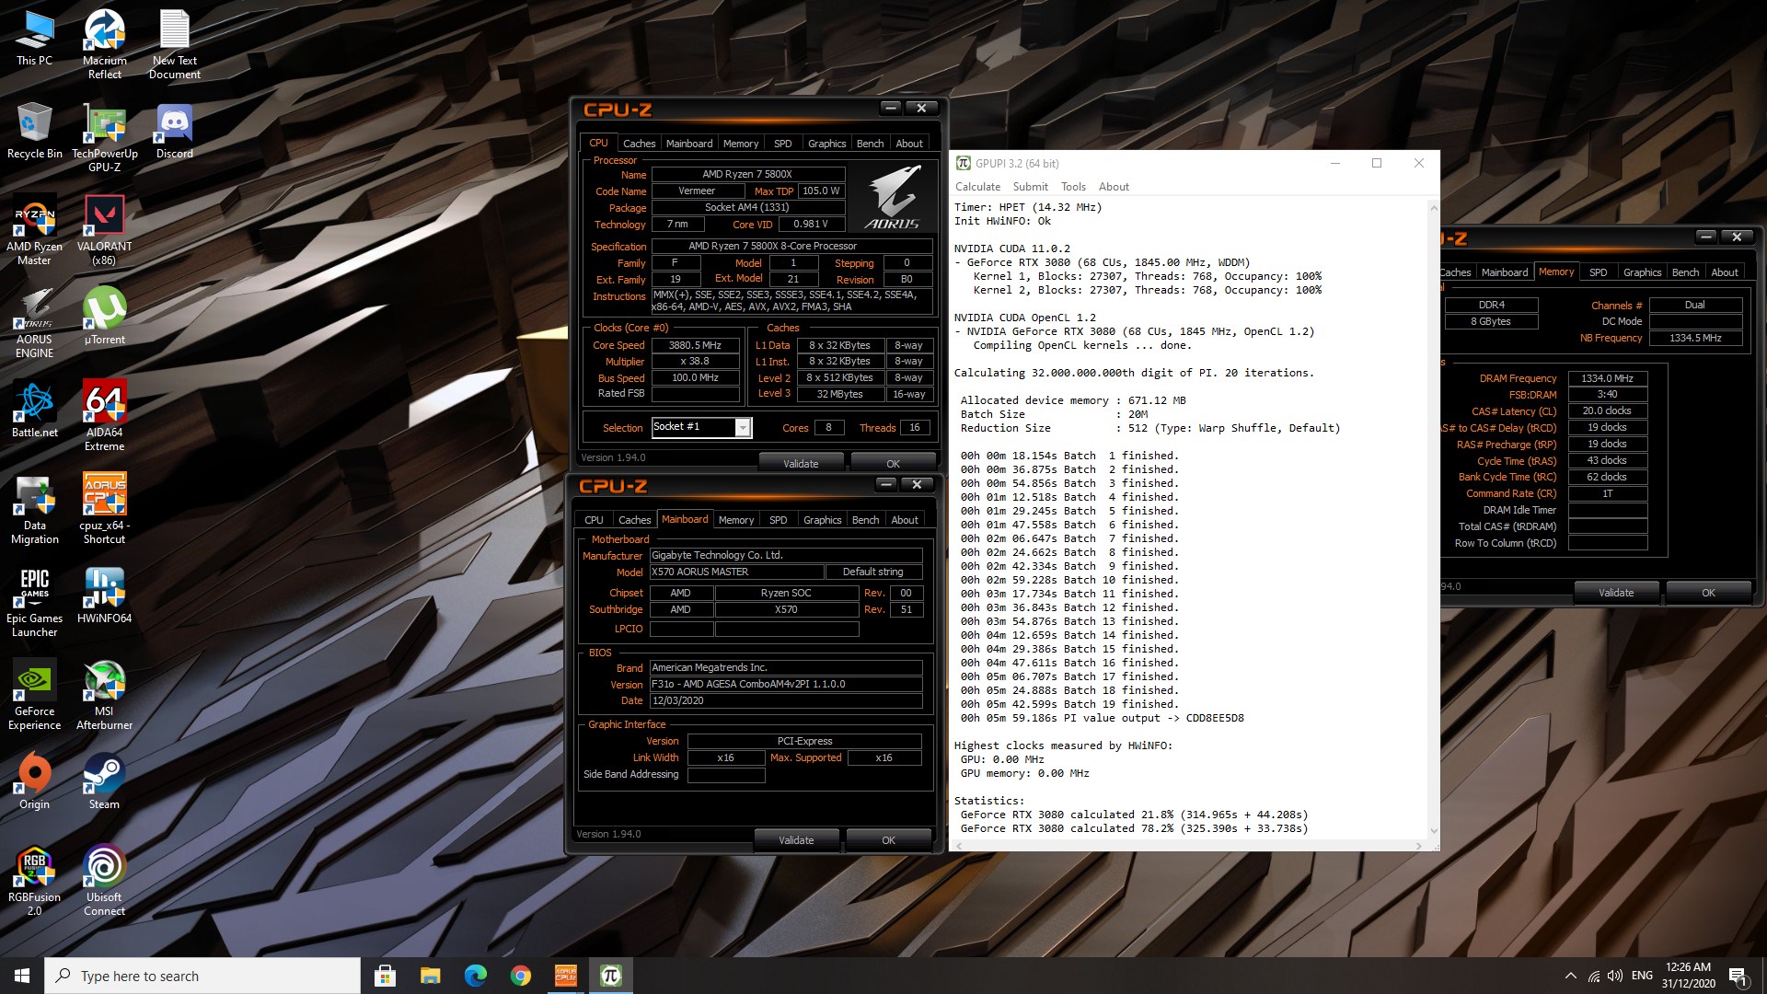Open Memory tab in top CPU-Z window
Screen dimensions: 1767x994
741,144
